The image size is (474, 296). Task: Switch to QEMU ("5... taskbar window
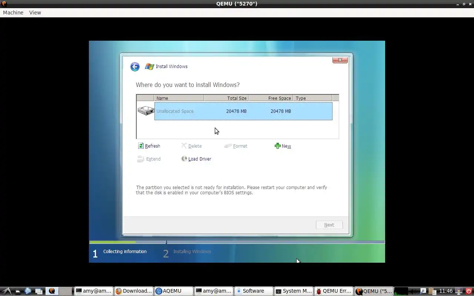coord(374,291)
